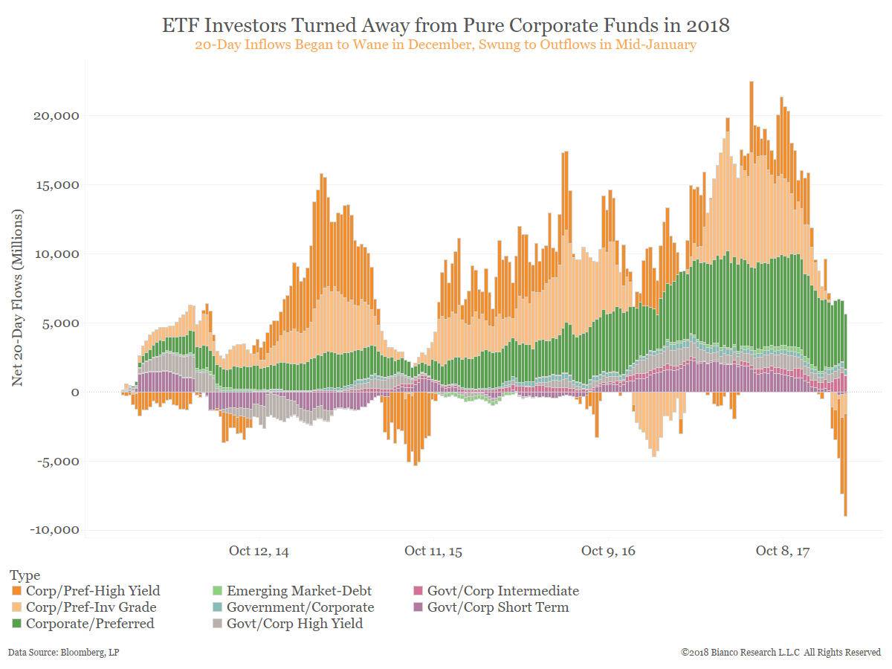
Task: Select the Emerging Market-Debt legend label
Action: tap(299, 592)
